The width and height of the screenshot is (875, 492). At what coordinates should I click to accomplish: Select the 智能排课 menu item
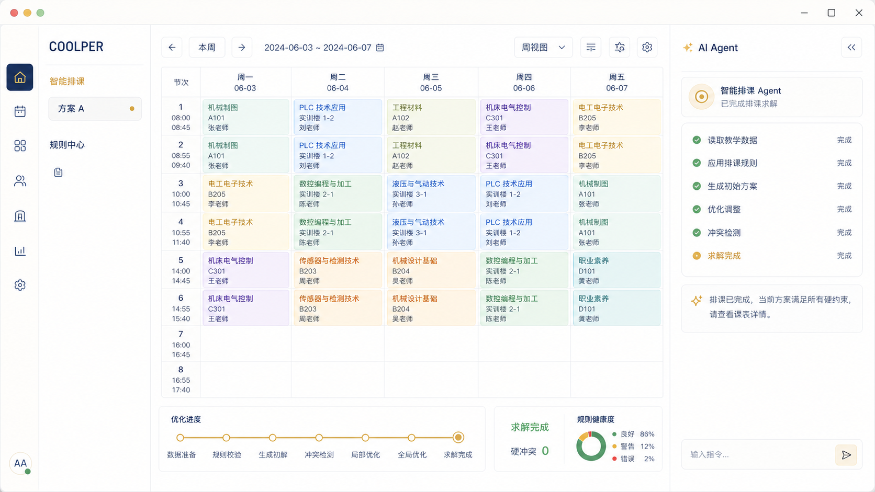67,81
